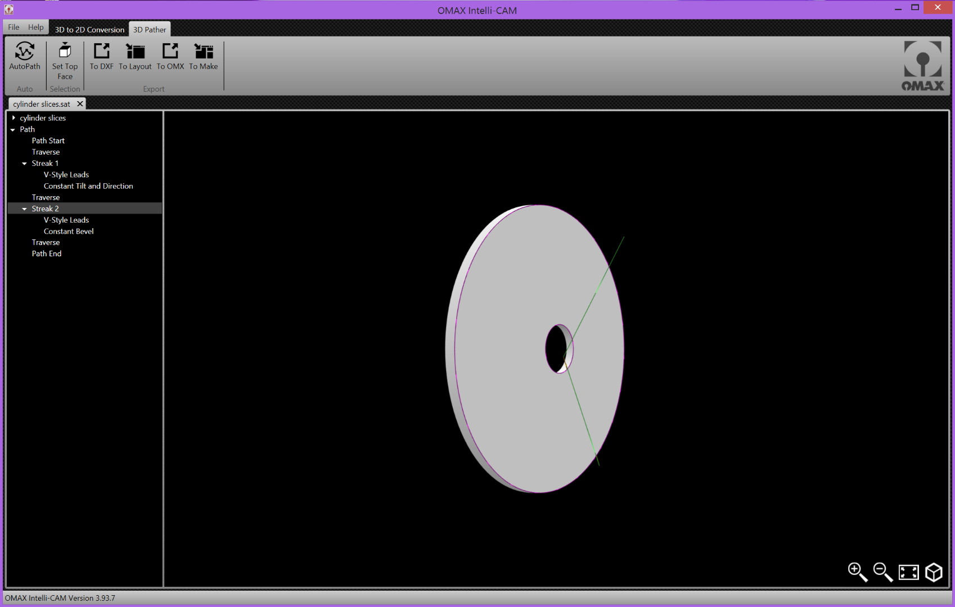955x607 pixels.
Task: Minimize the Intelli-CAM window
Action: 898,8
